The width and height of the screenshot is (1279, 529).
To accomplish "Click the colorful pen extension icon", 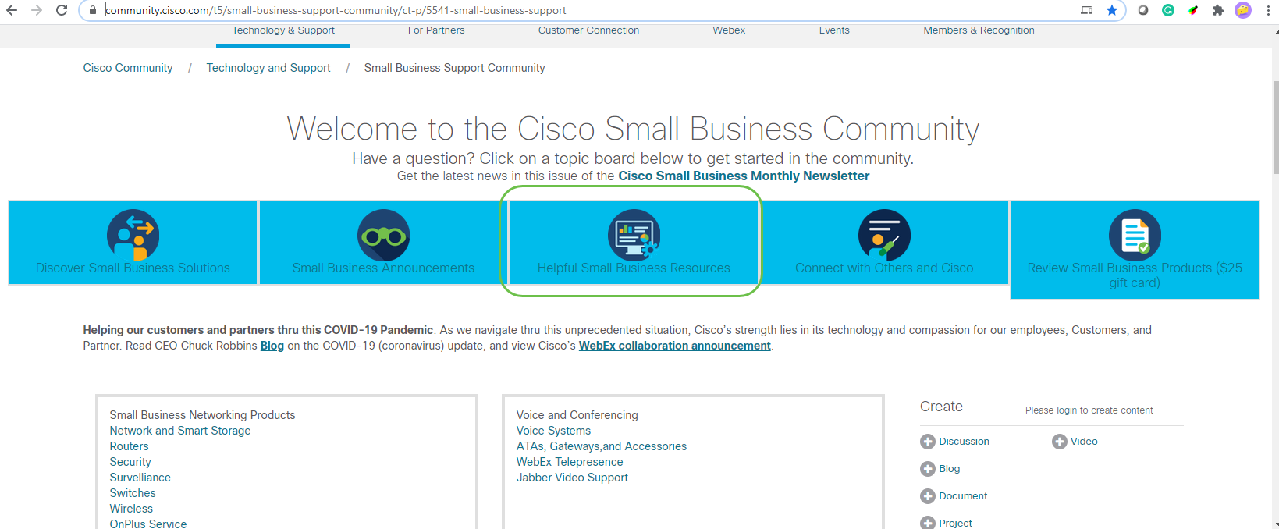I will [1193, 10].
